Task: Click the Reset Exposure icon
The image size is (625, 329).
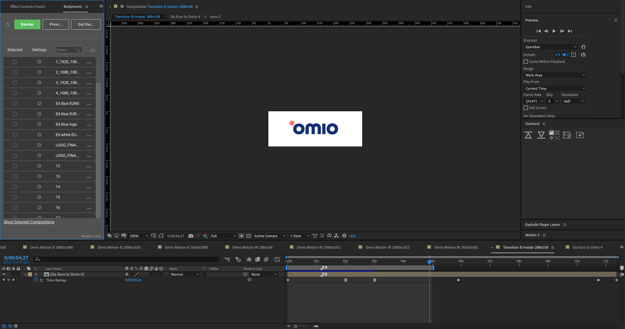Action: 344,236
